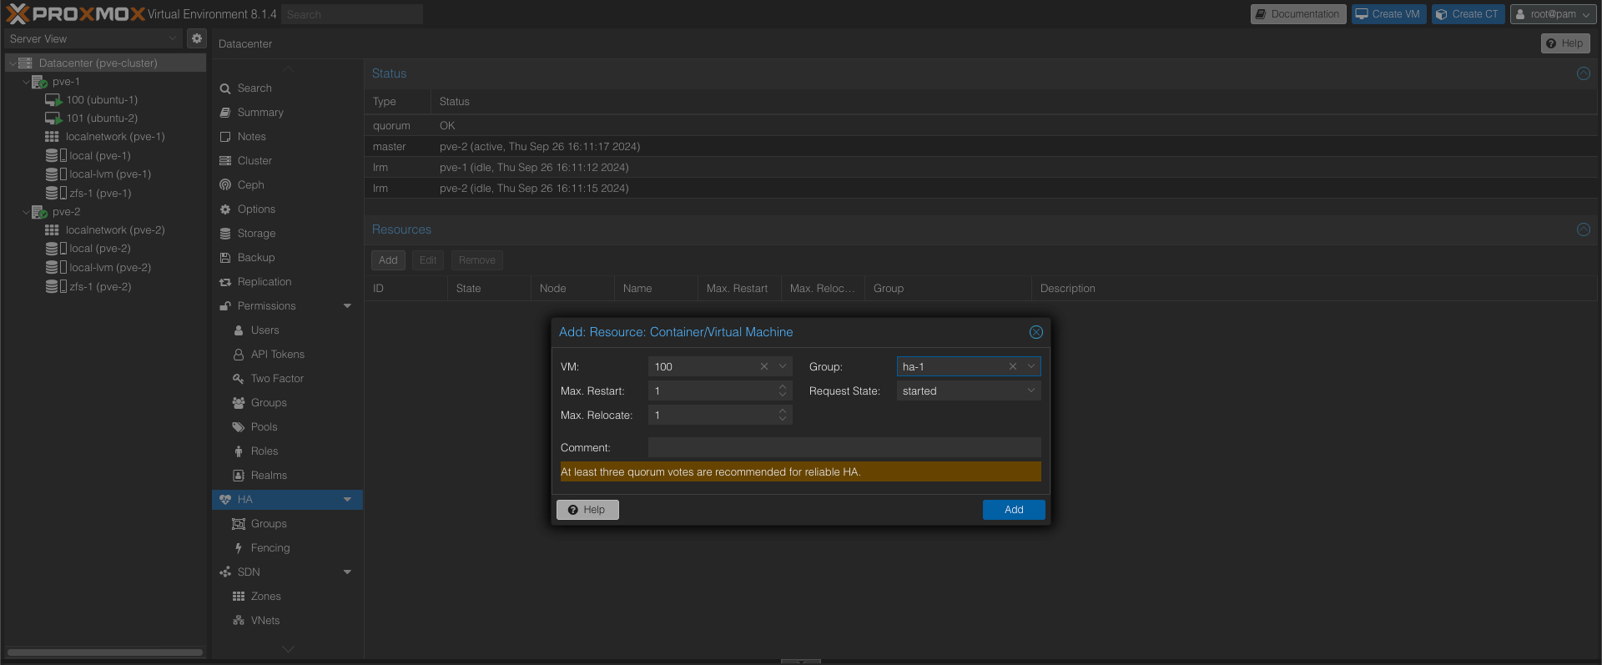The height and width of the screenshot is (665, 1602).
Task: Open the Group dropdown in dialog
Action: coord(1031,366)
